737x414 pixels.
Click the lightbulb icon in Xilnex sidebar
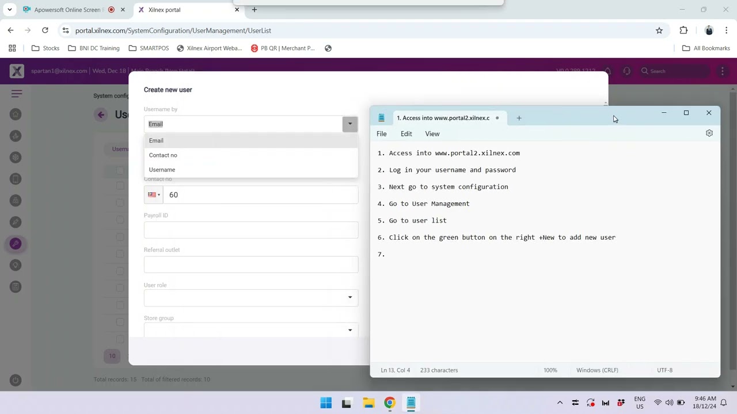(x=16, y=265)
